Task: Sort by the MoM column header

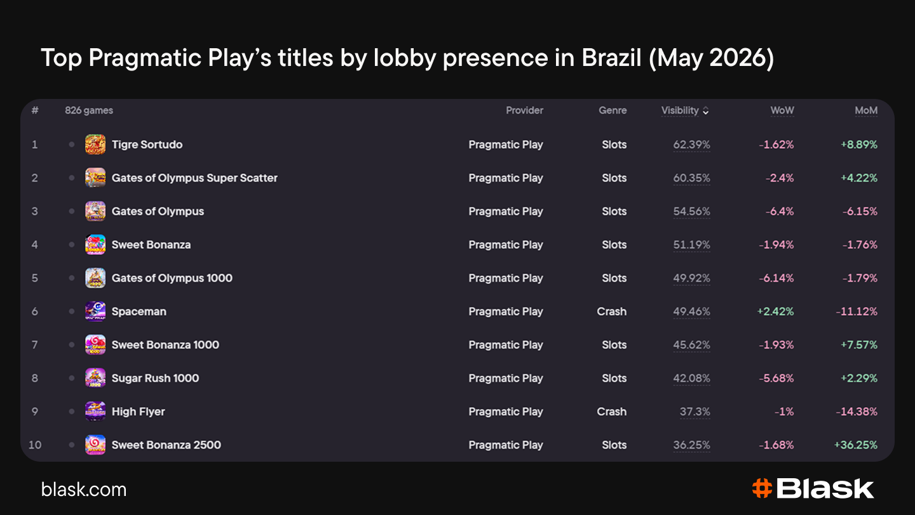Action: (x=866, y=110)
